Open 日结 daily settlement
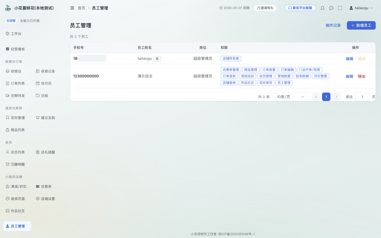This screenshot has height=238, width=381. click(x=42, y=95)
